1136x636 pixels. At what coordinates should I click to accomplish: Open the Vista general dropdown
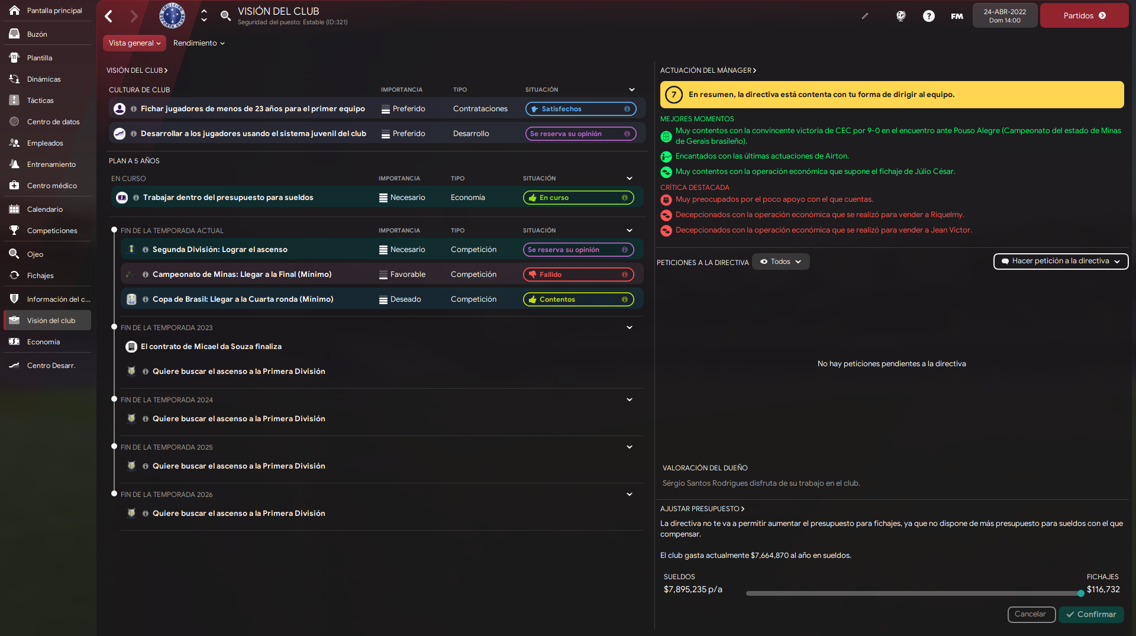[134, 43]
